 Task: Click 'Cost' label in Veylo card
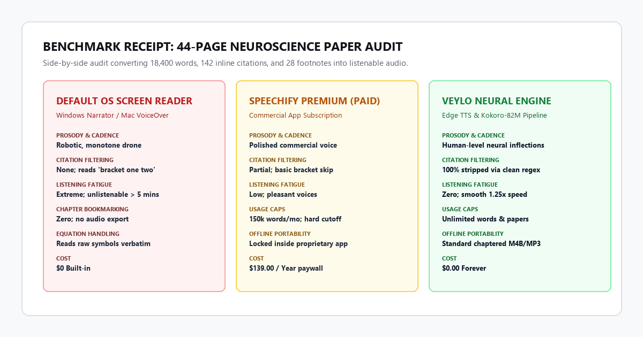tap(450, 258)
